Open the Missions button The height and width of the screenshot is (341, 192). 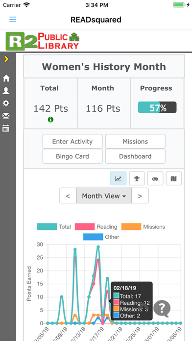coord(135,142)
